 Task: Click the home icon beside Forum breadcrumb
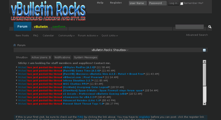[15, 45]
